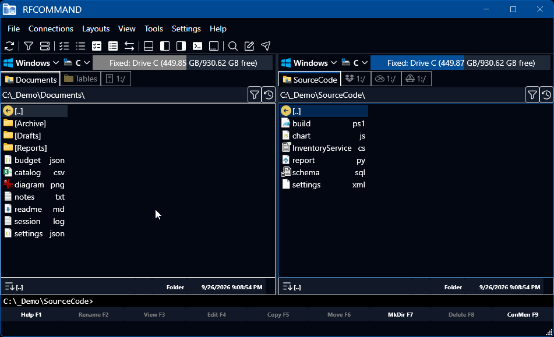Expand the right panel drive C dropdown

(x=355, y=63)
